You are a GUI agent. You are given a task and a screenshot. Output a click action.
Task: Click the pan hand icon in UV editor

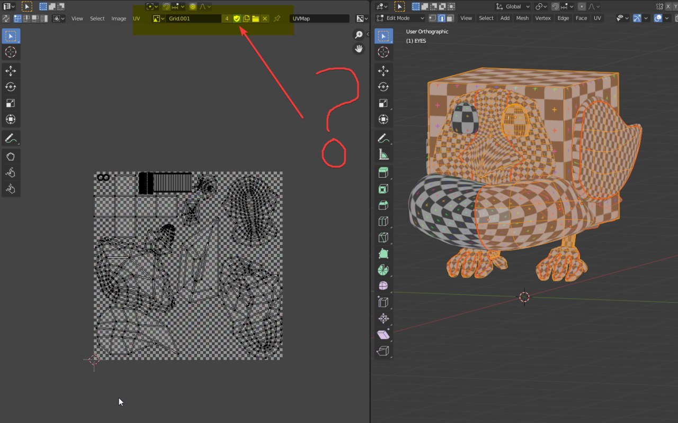coord(359,49)
